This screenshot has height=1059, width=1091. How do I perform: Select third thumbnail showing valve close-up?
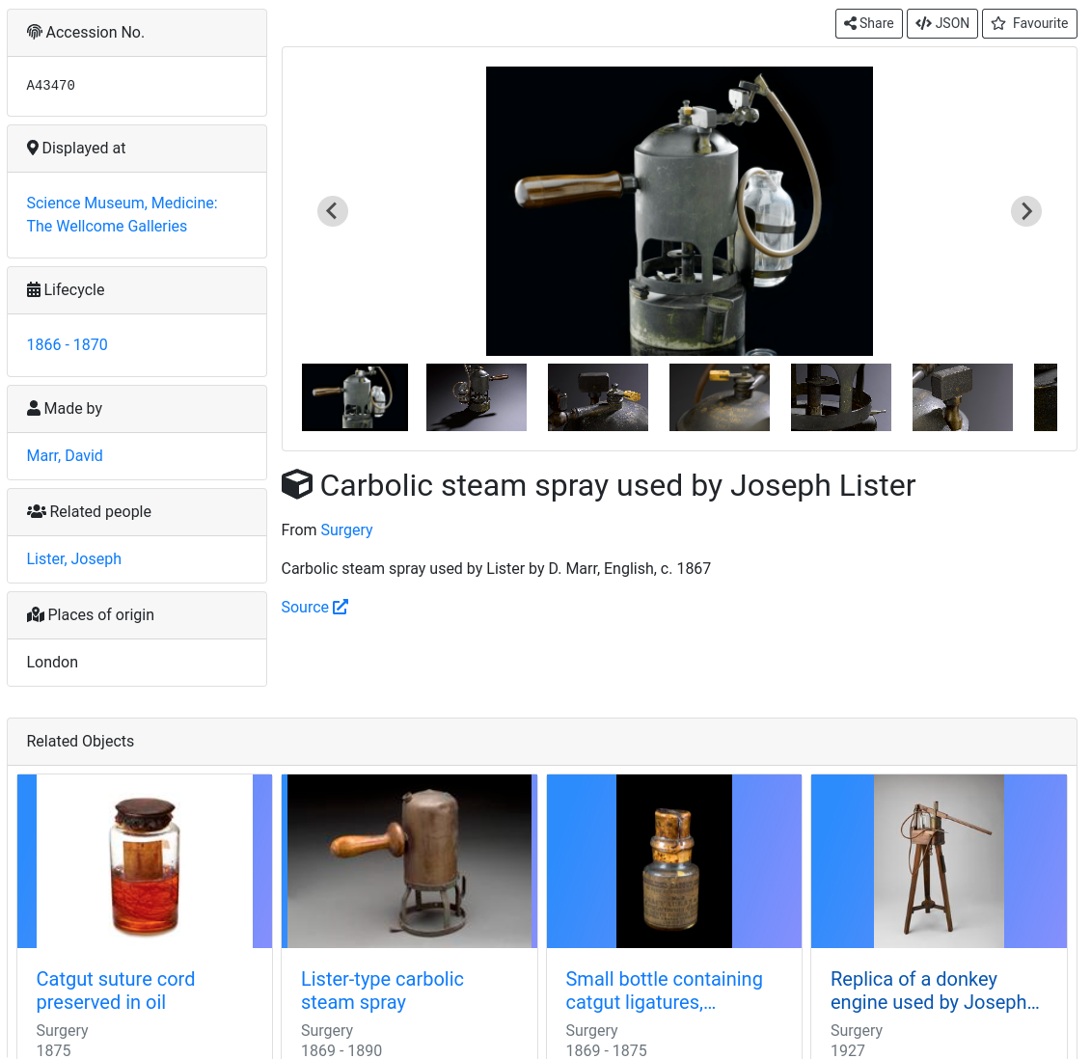coord(598,397)
